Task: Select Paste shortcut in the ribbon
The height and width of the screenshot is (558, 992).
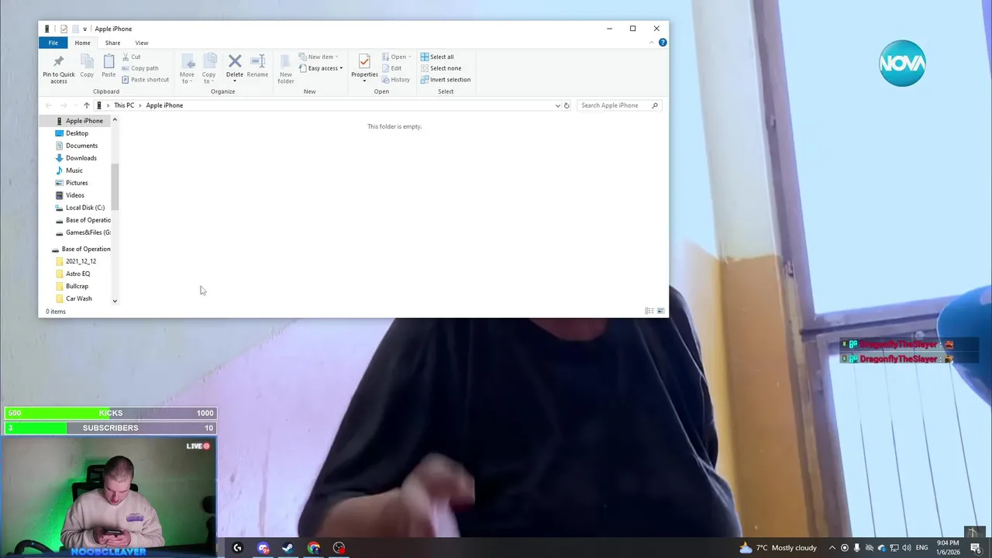Action: [x=145, y=80]
